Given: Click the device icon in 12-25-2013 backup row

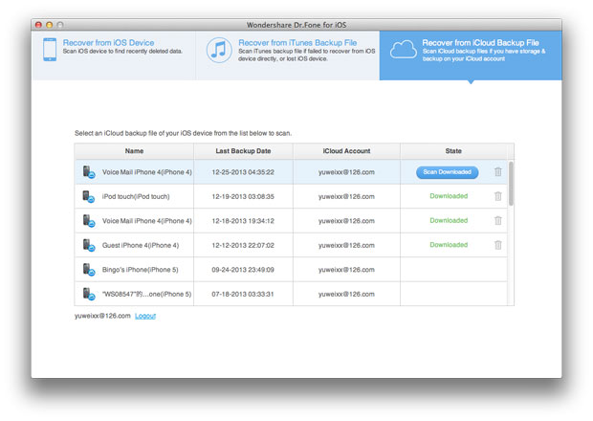Looking at the screenshot, I should (89, 171).
